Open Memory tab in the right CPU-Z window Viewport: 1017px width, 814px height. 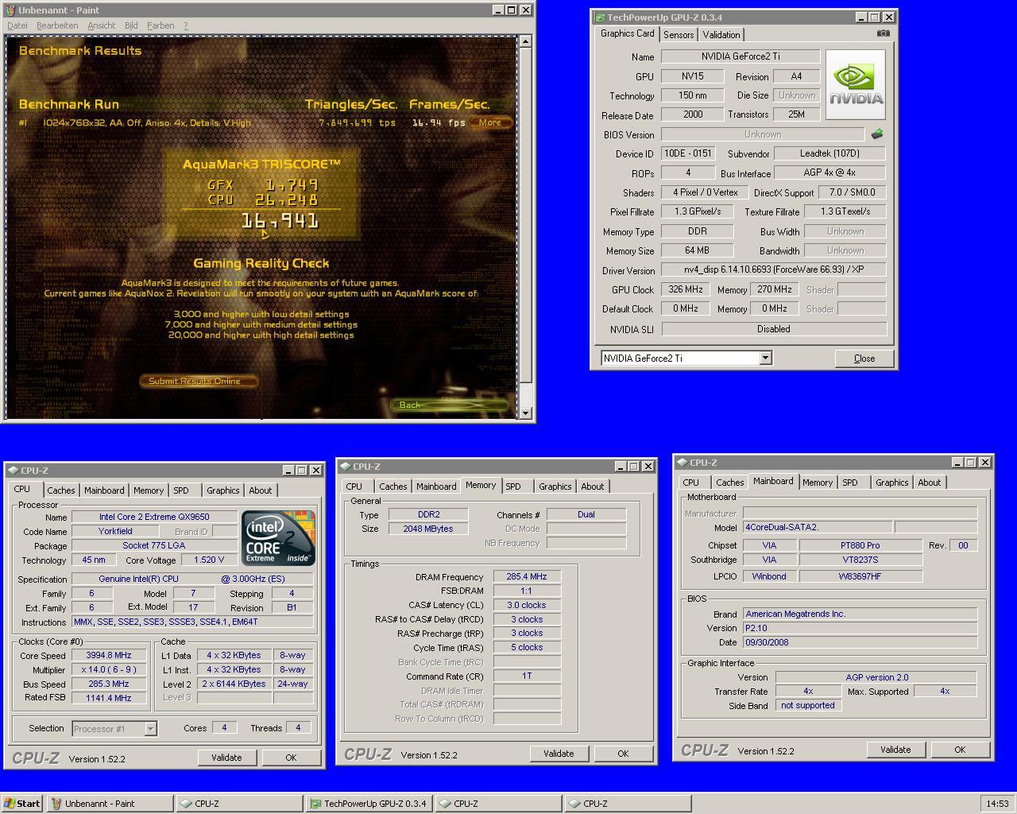(x=818, y=483)
